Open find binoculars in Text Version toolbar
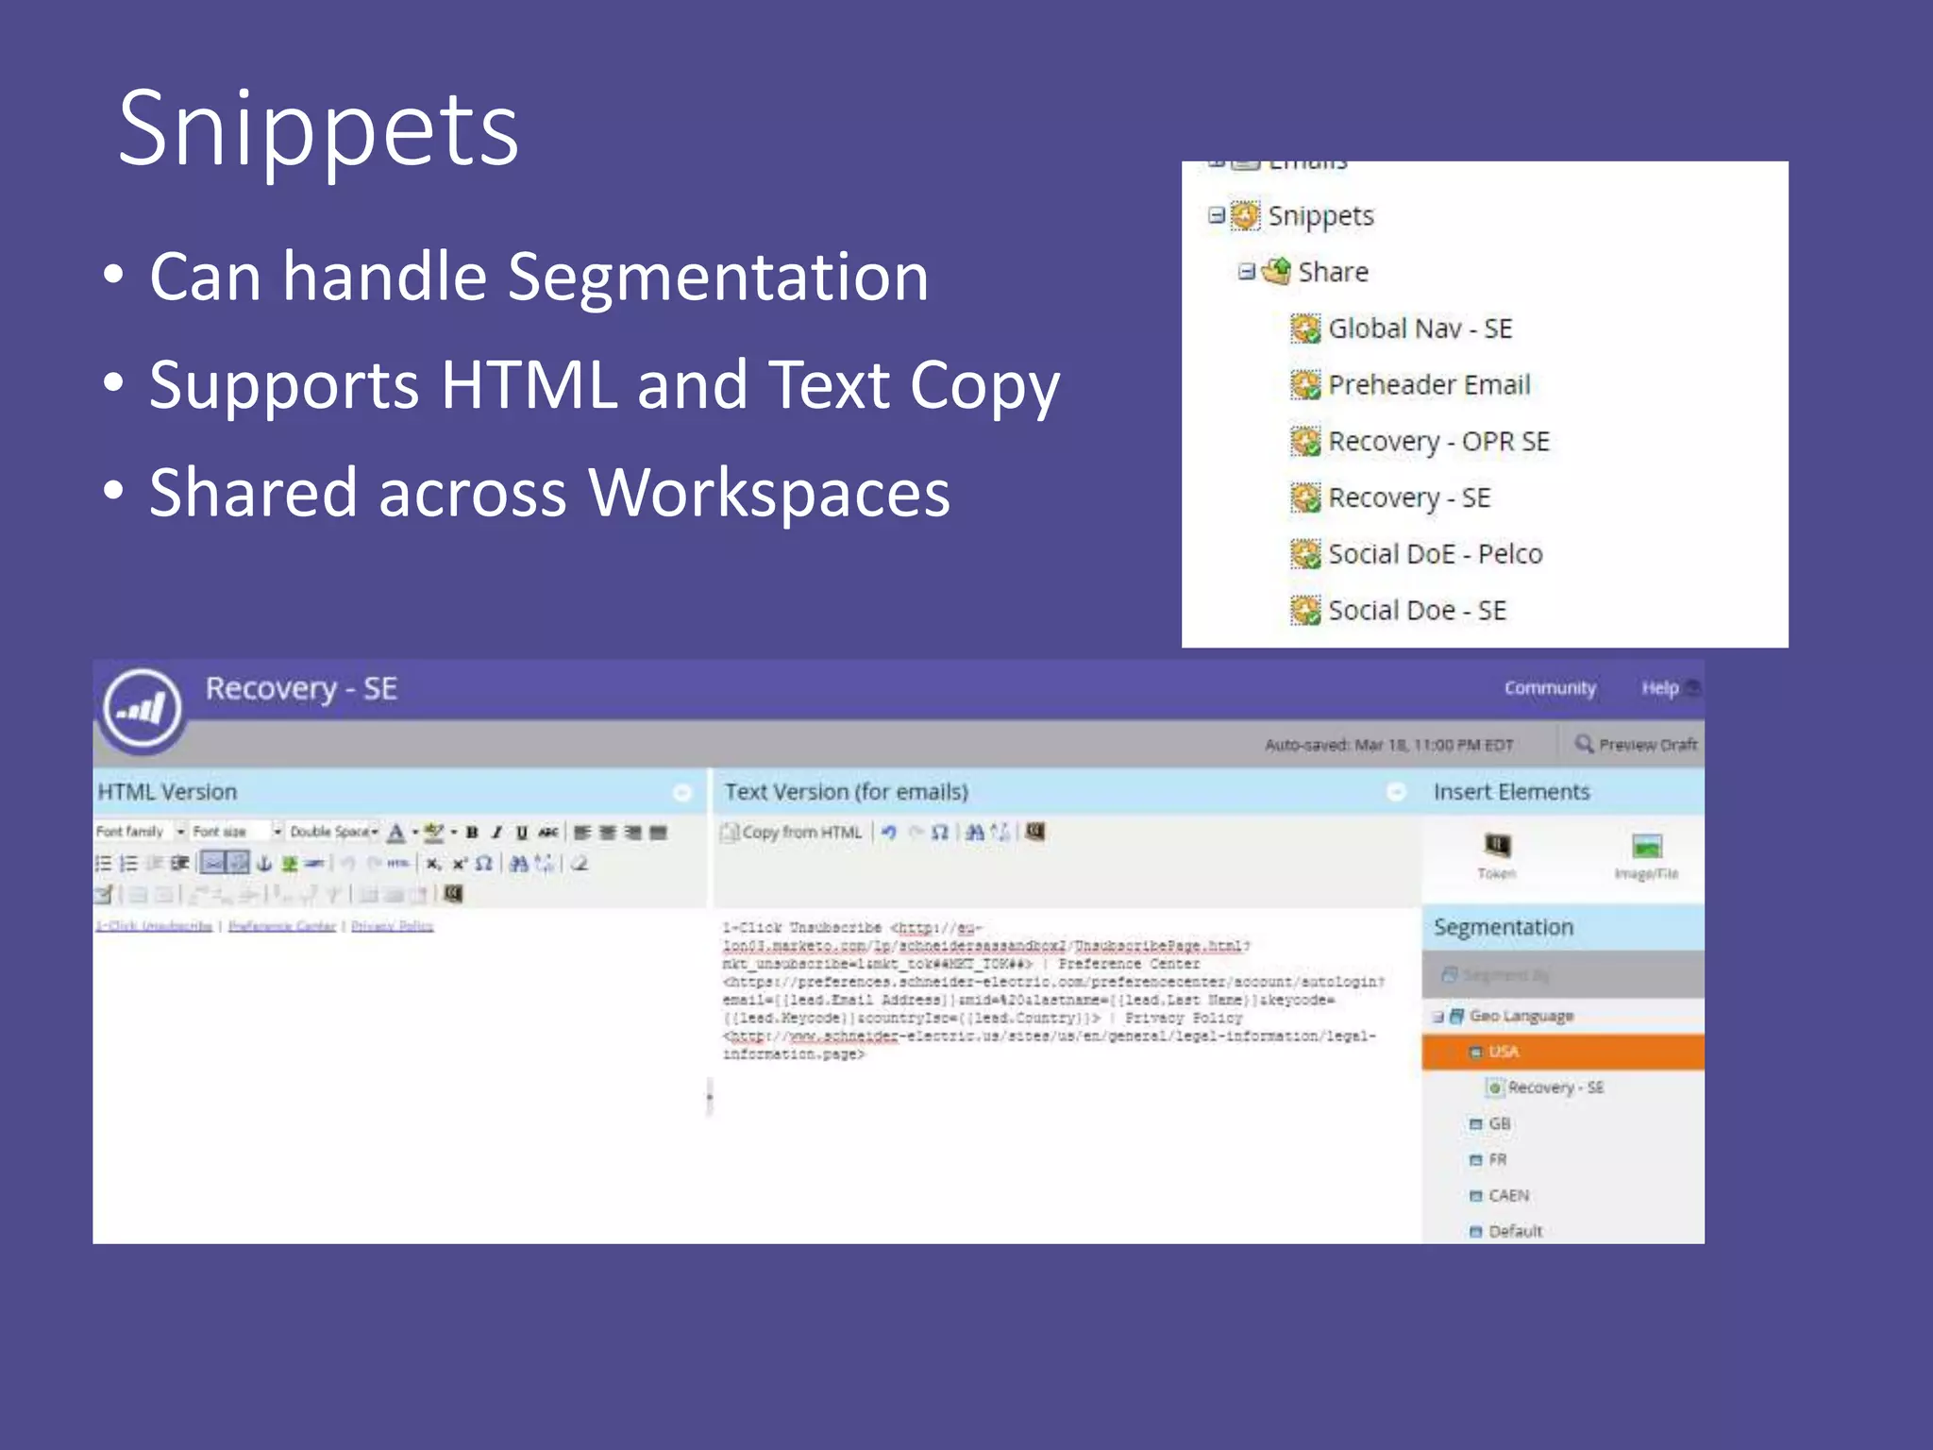The width and height of the screenshot is (1933, 1450). click(x=975, y=832)
